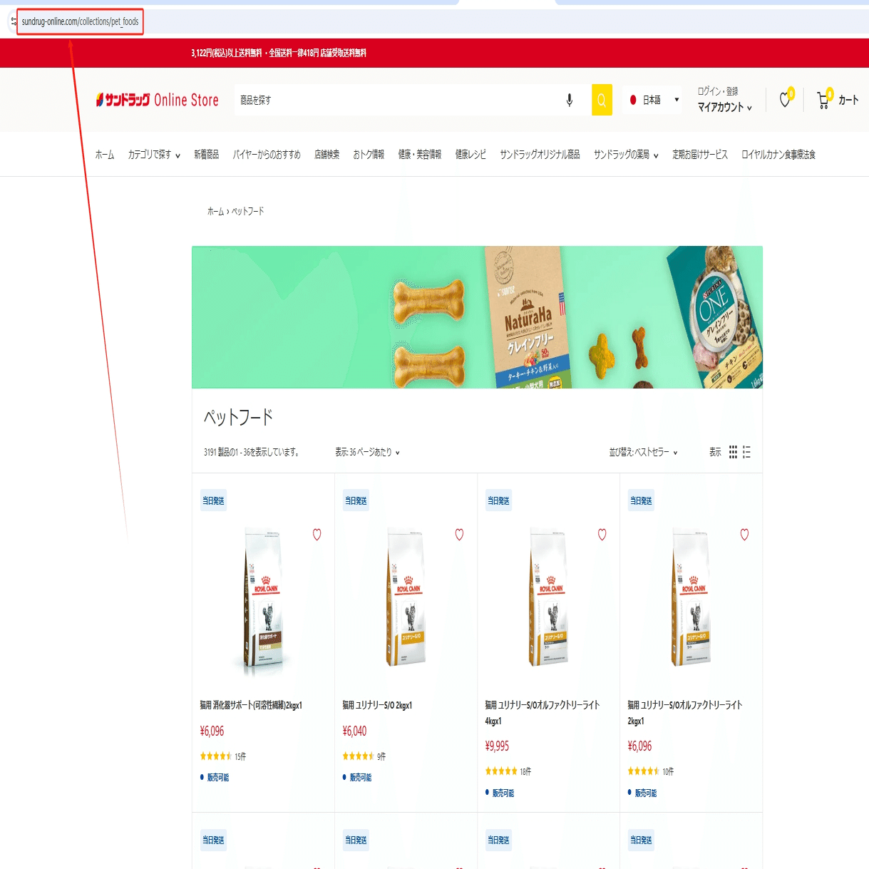
Task: Open 猫用 ユリナリーS/Oオルファクトリーライト 4kgx1 link
Action: coord(543,713)
